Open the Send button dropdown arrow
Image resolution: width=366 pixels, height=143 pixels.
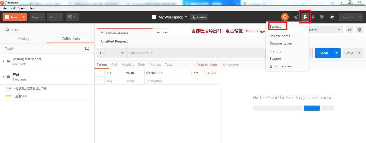(x=337, y=53)
